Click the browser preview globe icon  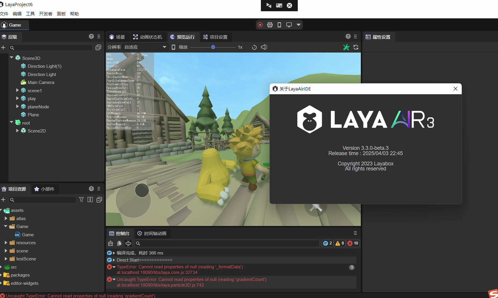[x=270, y=25]
